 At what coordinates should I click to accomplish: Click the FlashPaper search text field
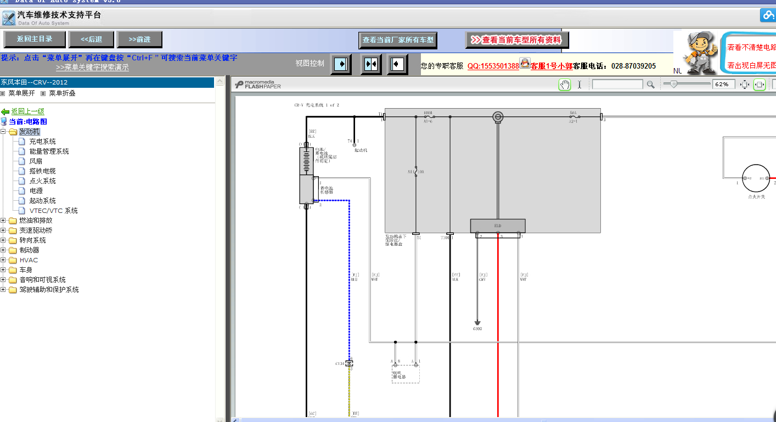click(617, 85)
